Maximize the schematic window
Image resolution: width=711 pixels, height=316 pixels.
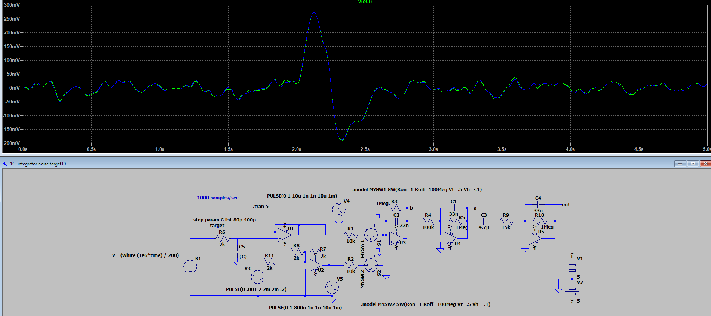pyautogui.click(x=693, y=164)
